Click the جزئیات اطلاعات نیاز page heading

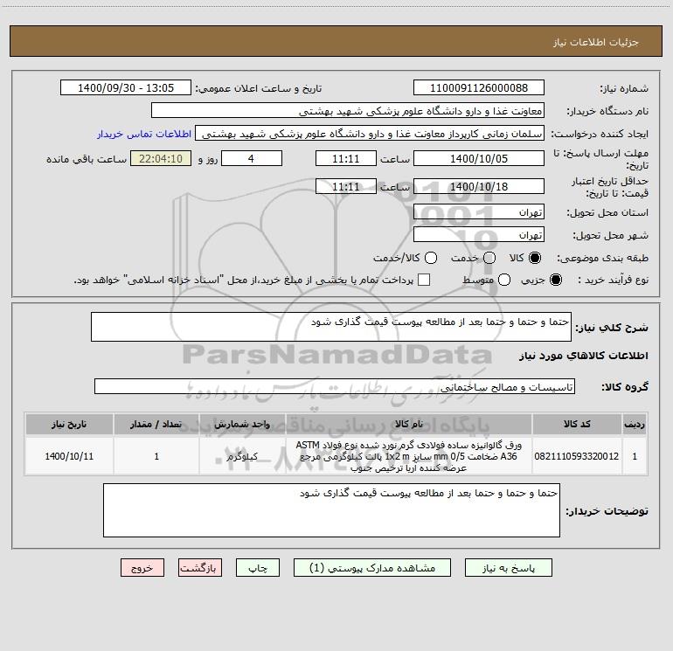tap(596, 42)
